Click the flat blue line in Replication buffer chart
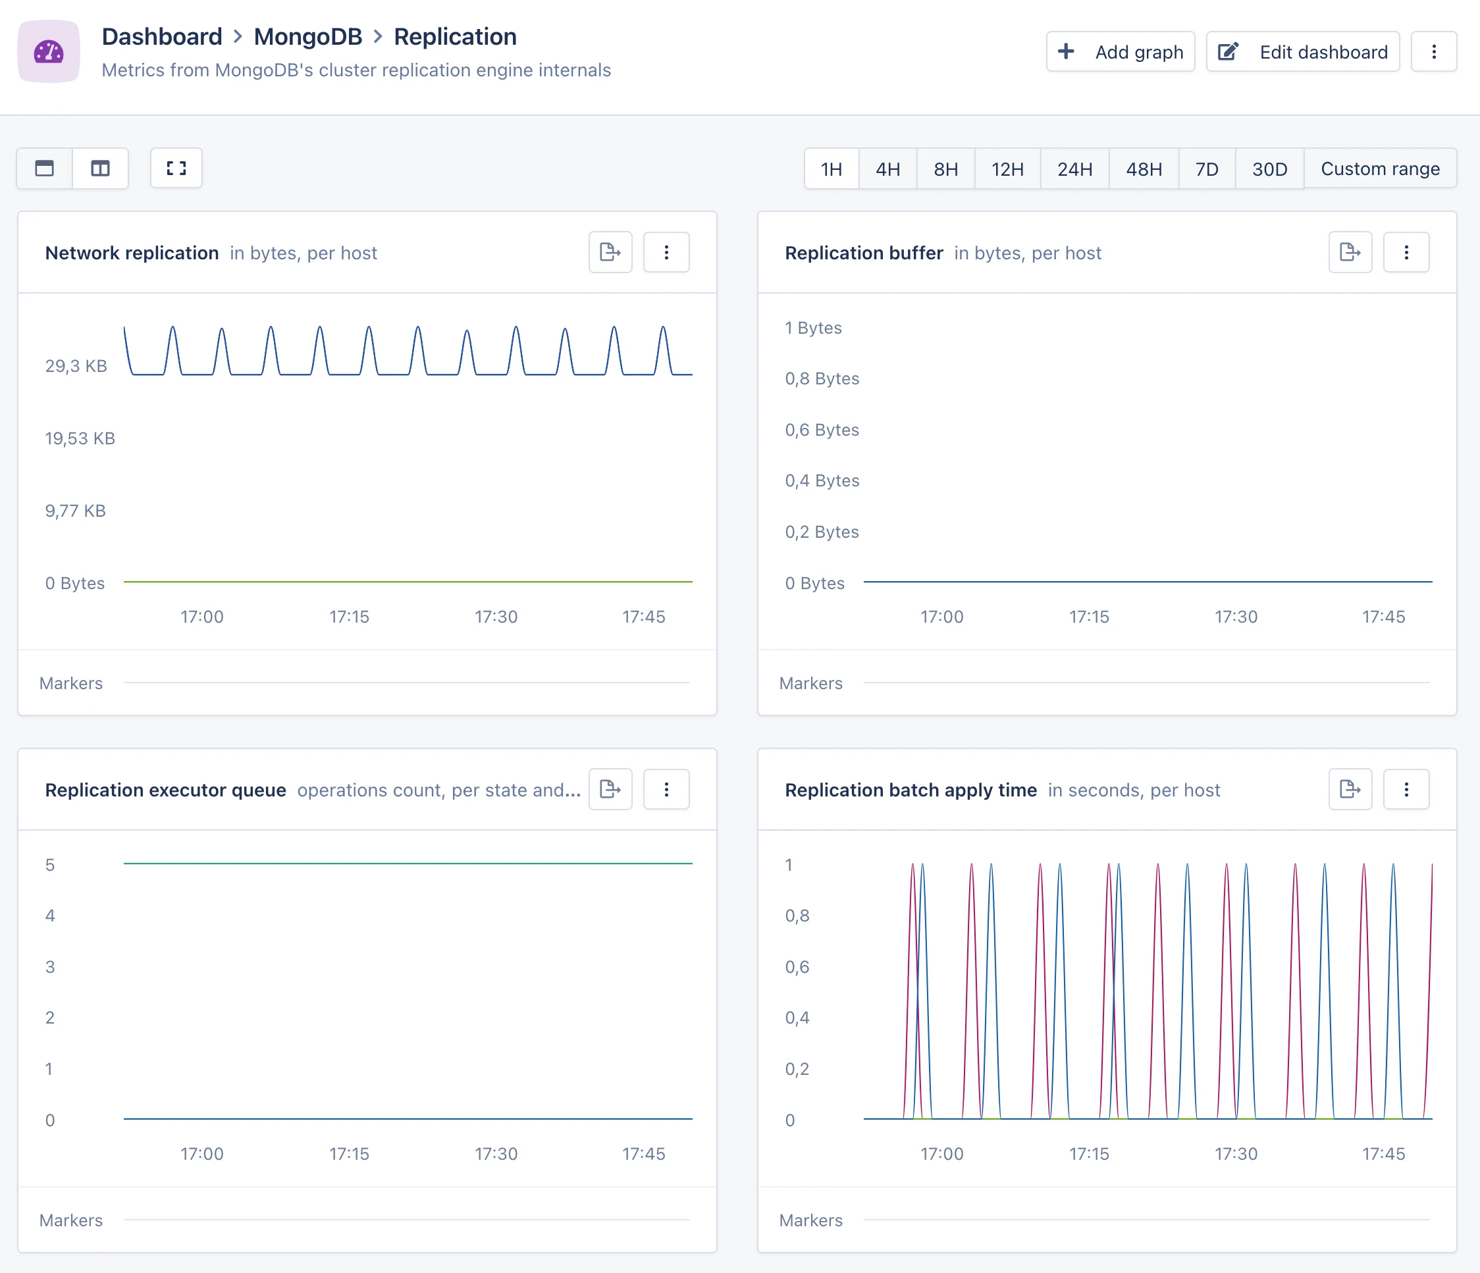Viewport: 1480px width, 1273px height. tap(1148, 582)
